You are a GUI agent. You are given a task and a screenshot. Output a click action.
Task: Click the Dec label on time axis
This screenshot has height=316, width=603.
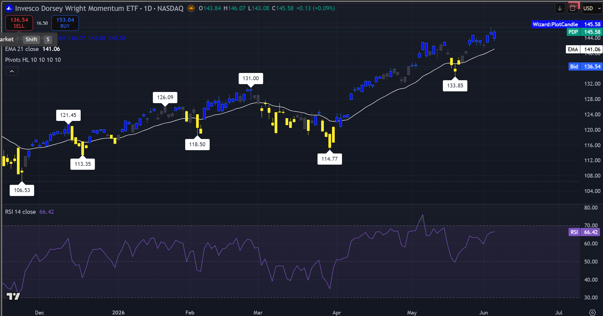[40, 312]
